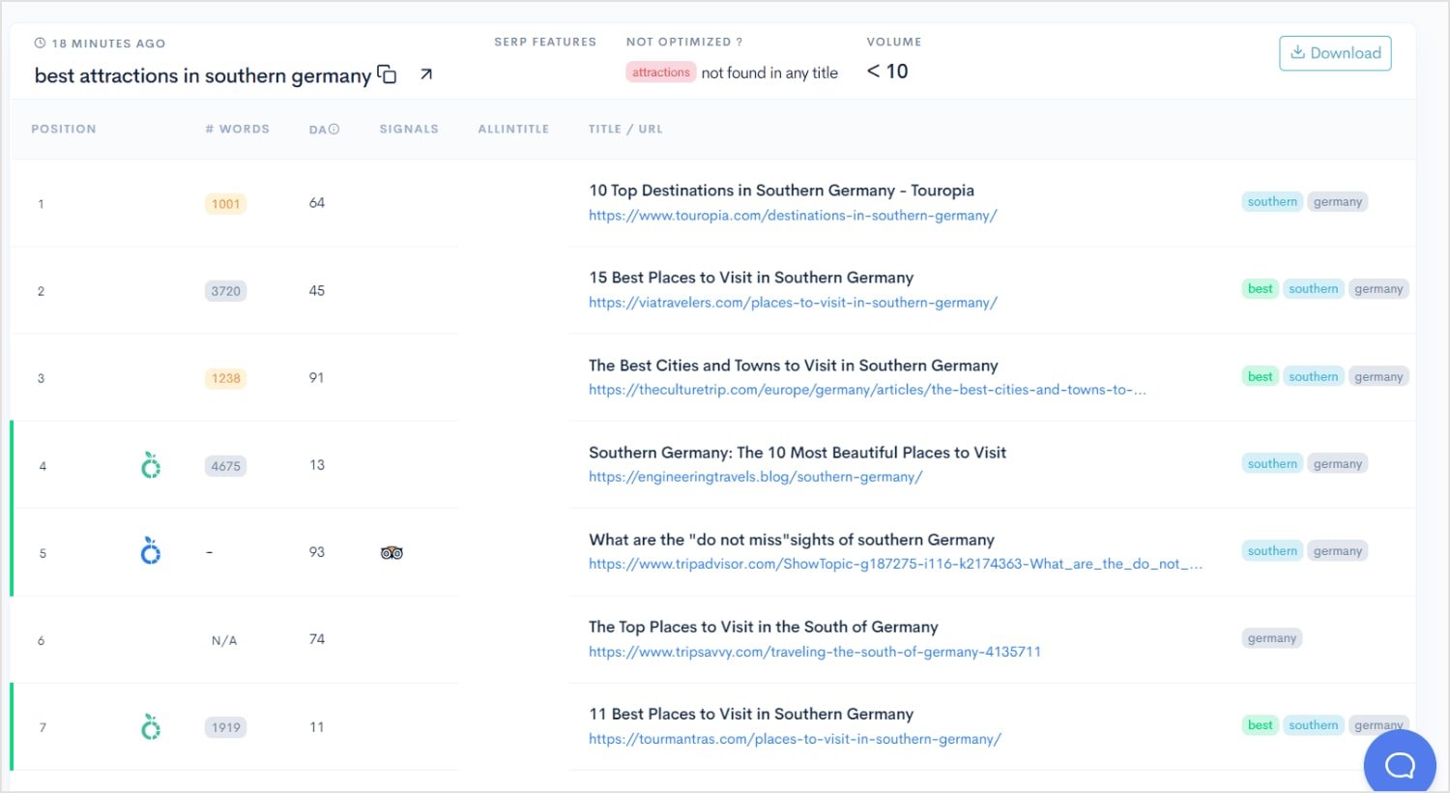Viewport: 1450px width, 793px height.
Task: Click the Download button
Action: click(x=1335, y=53)
